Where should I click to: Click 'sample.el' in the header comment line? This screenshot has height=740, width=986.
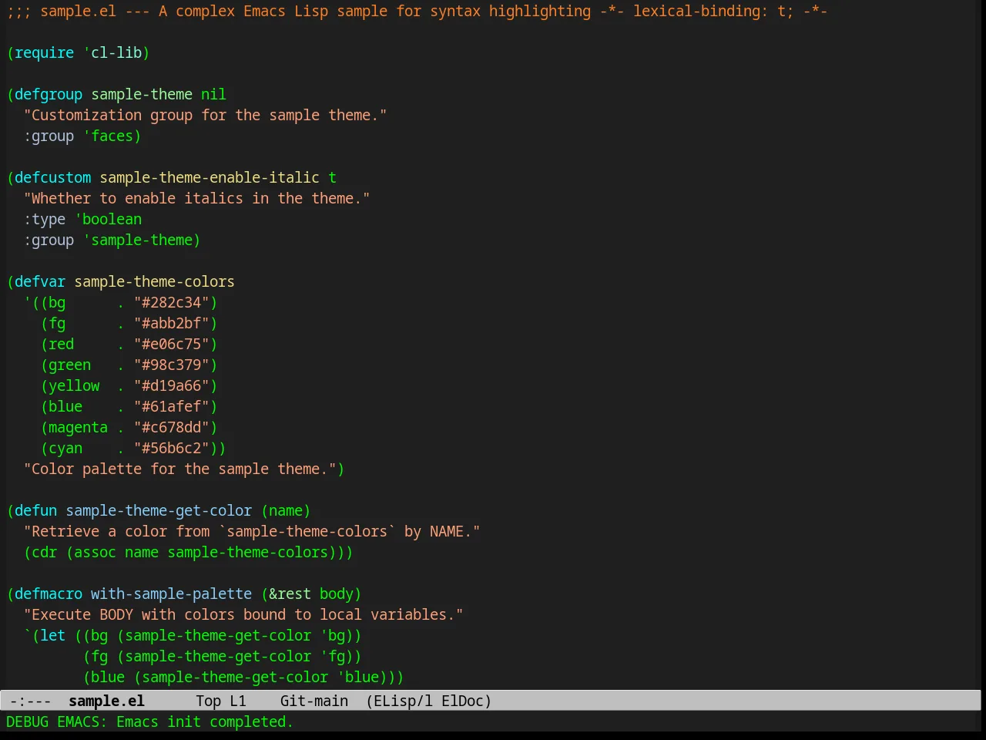point(79,11)
